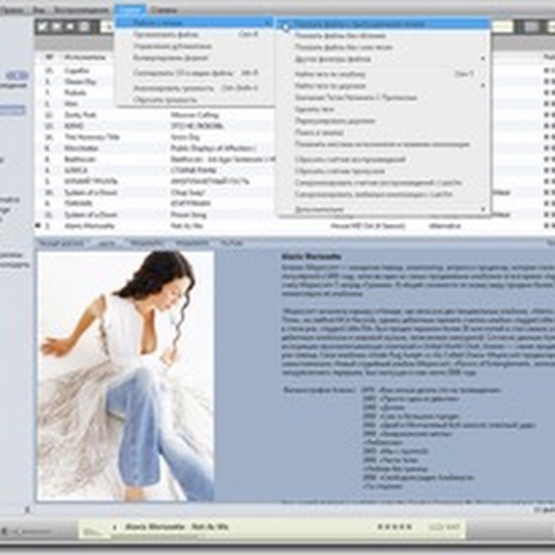Viewport: 555px width, 555px height.
Task: Click the envelope icon in the dark toolbar
Action: pyautogui.click(x=57, y=27)
